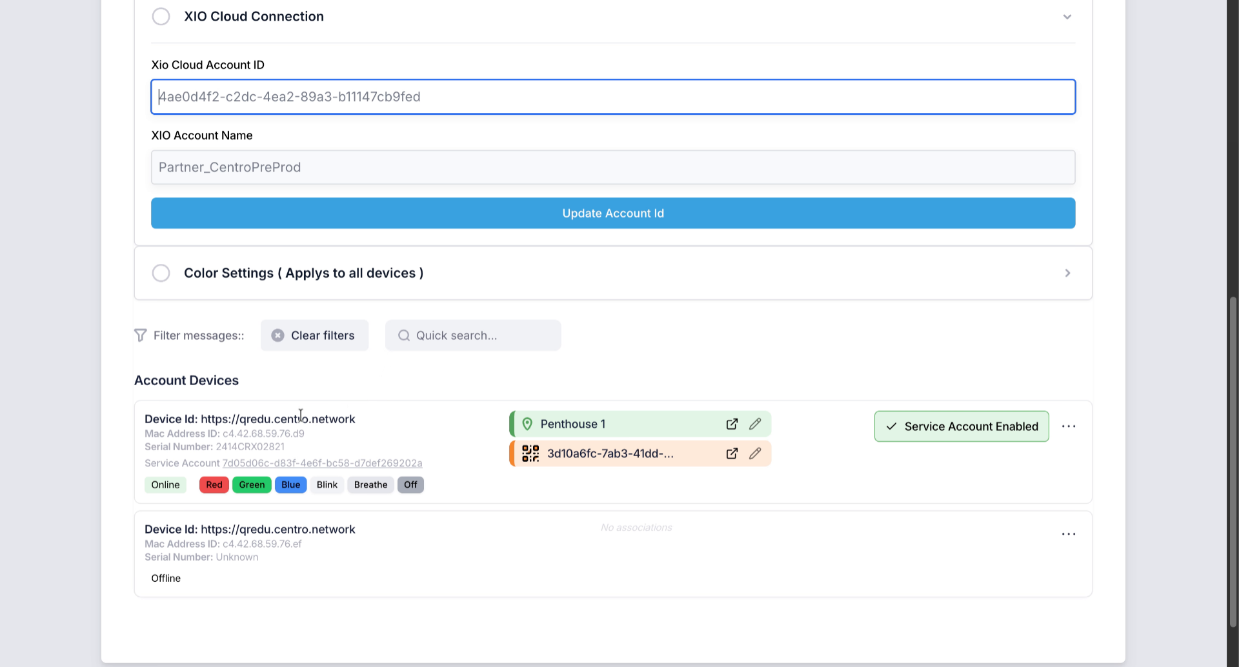This screenshot has width=1239, height=667.
Task: Open external link for 3d10a6fc association
Action: tap(732, 453)
